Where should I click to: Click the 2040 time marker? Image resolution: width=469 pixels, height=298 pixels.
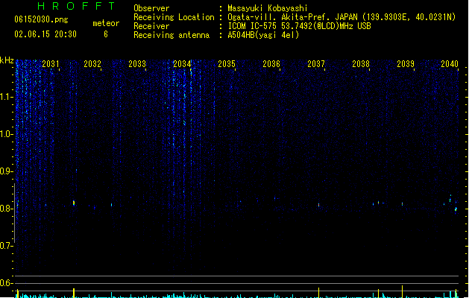[x=450, y=64]
